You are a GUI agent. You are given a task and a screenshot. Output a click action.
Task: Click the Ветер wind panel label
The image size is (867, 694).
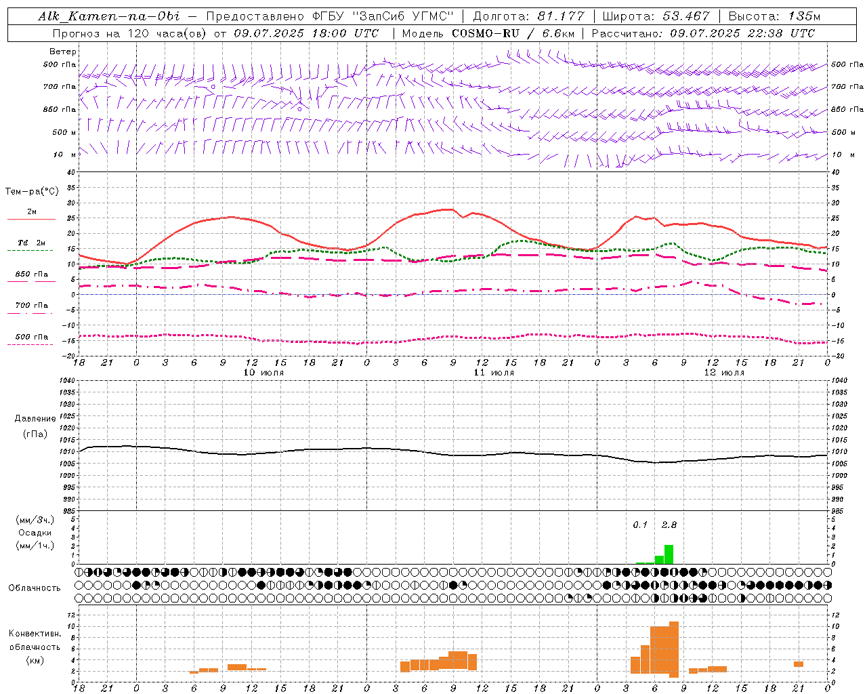click(63, 52)
